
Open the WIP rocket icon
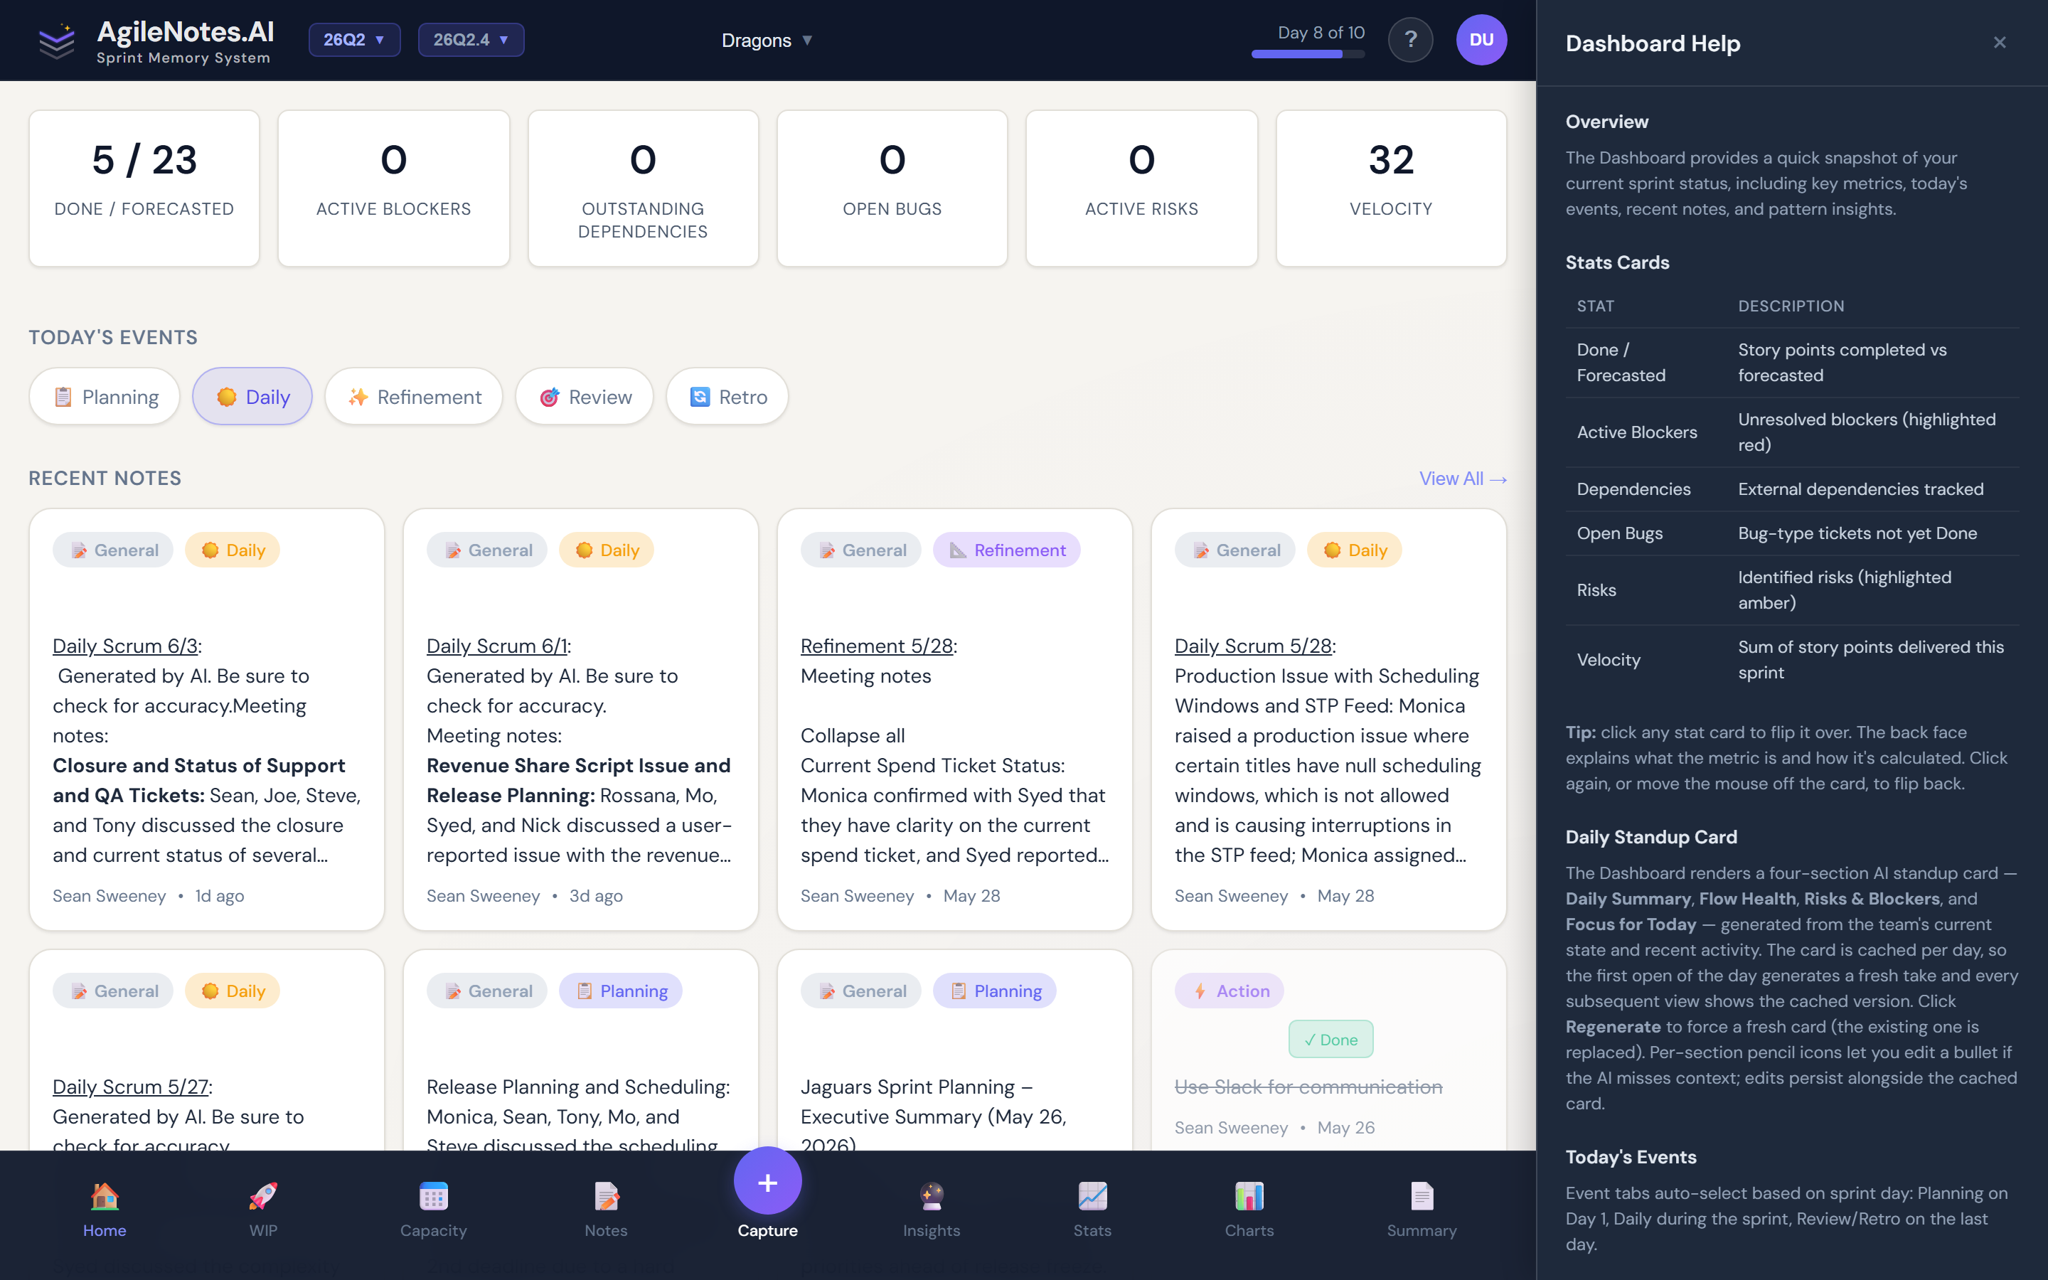click(x=262, y=1197)
